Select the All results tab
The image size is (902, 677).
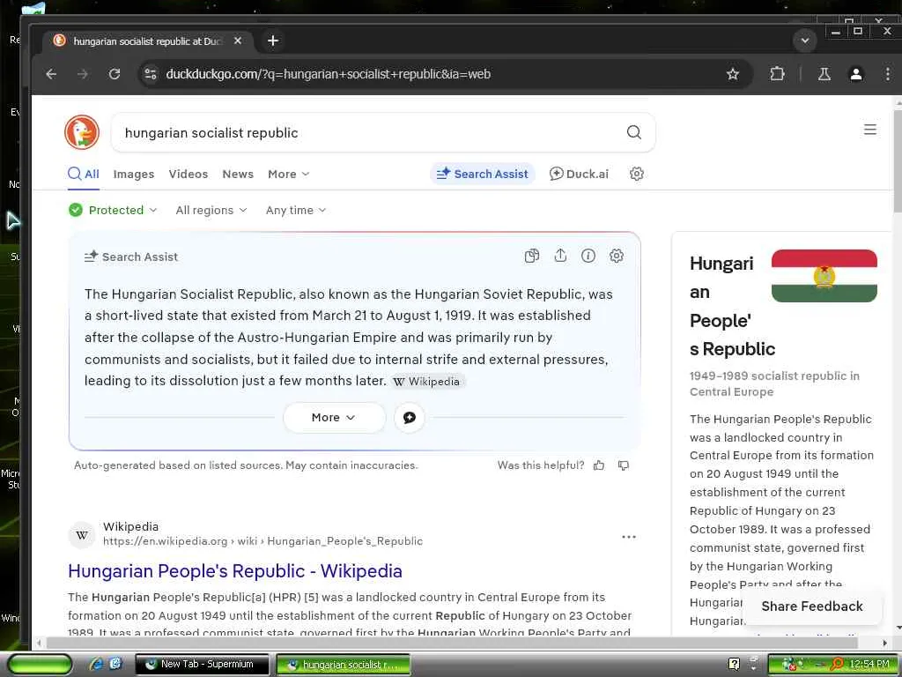click(x=84, y=174)
